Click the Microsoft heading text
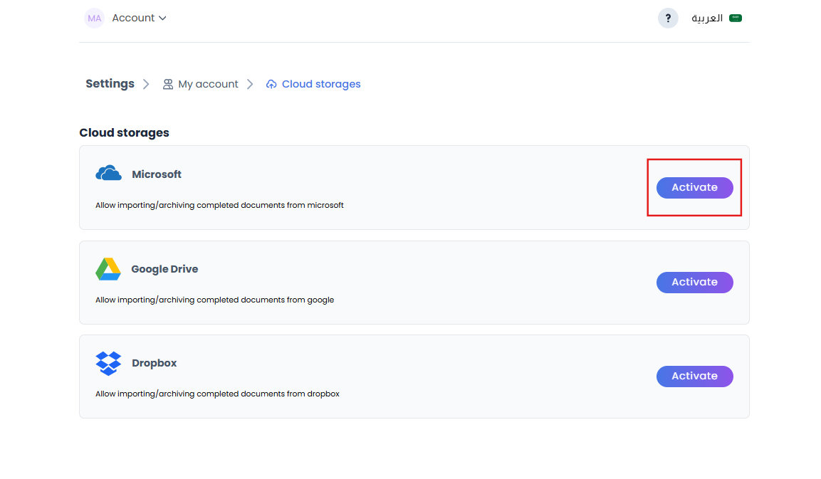The width and height of the screenshot is (821, 479). point(157,174)
